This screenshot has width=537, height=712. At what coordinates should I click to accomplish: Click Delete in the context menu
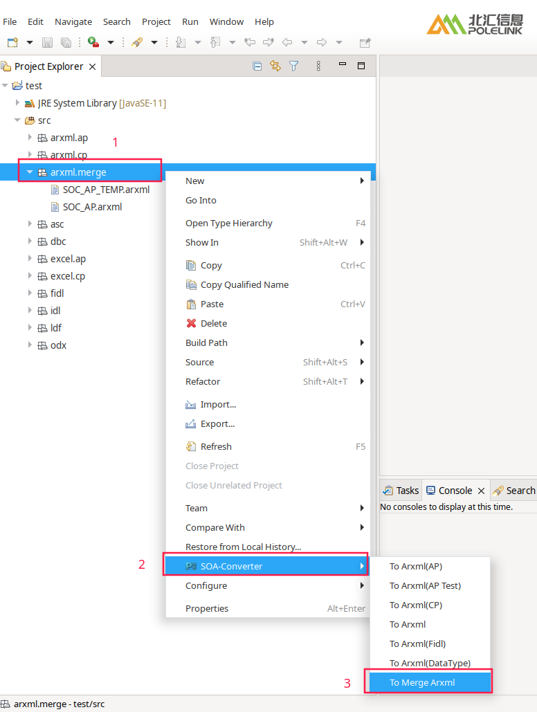pyautogui.click(x=268, y=323)
